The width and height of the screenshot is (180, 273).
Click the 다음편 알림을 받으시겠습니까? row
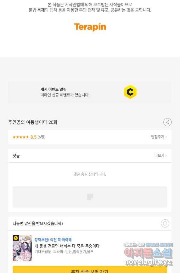[90, 223]
